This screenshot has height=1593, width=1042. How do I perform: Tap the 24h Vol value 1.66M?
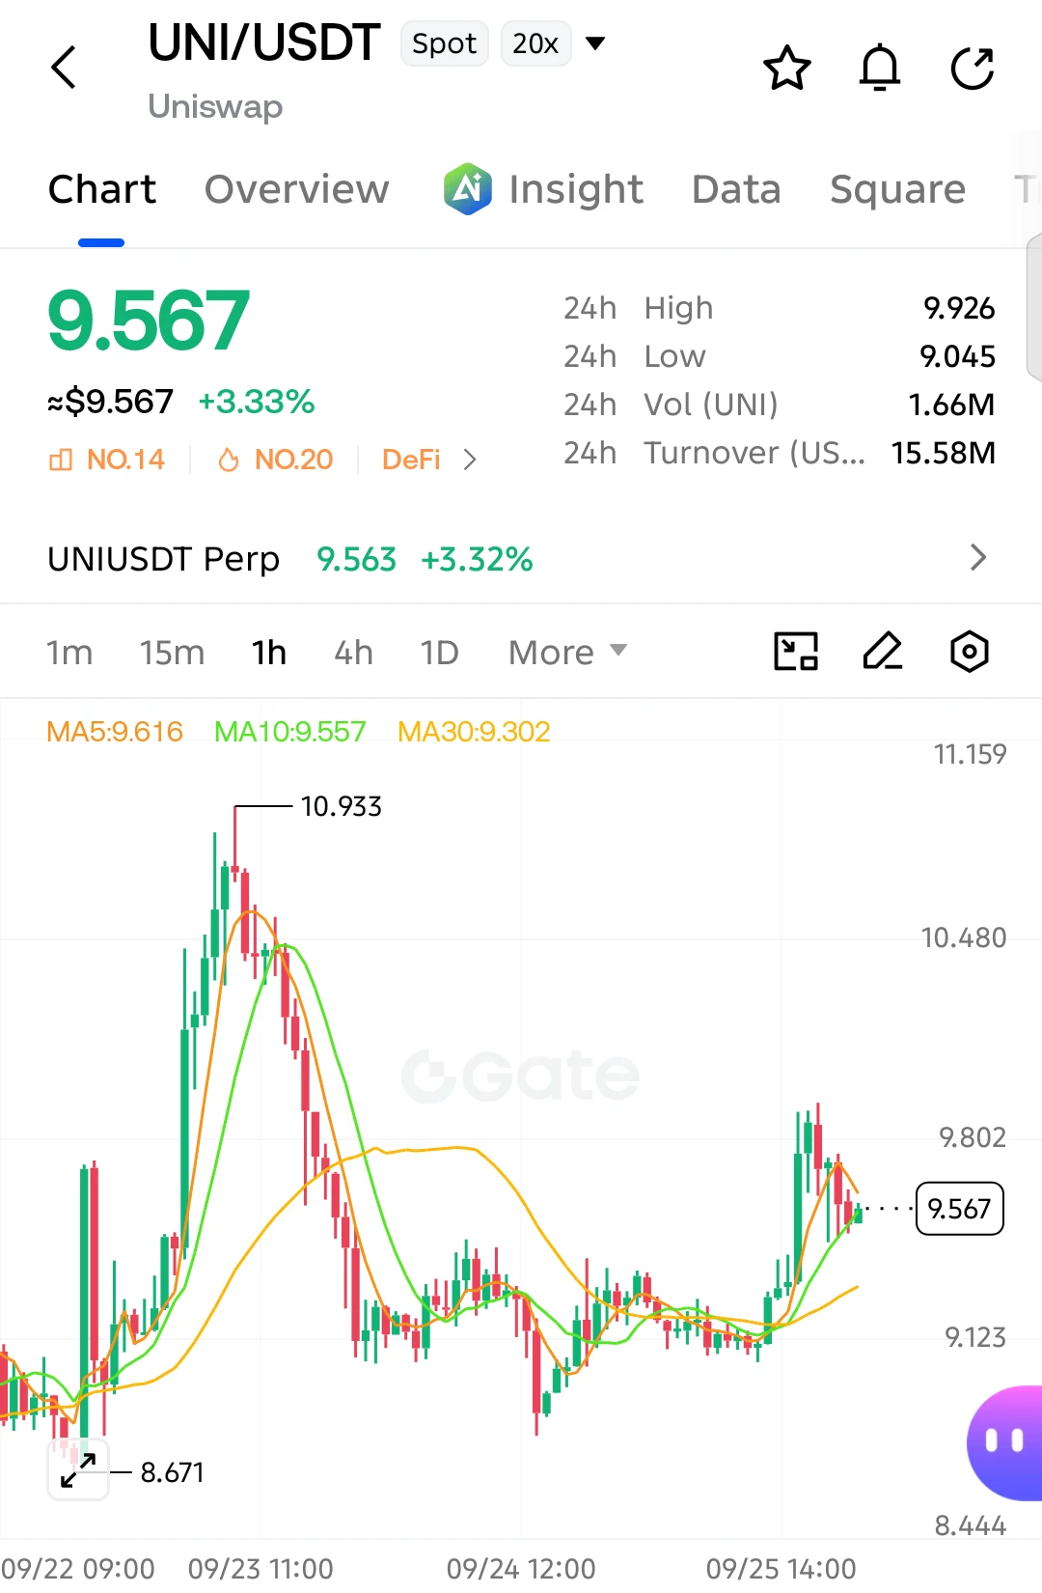coord(951,405)
